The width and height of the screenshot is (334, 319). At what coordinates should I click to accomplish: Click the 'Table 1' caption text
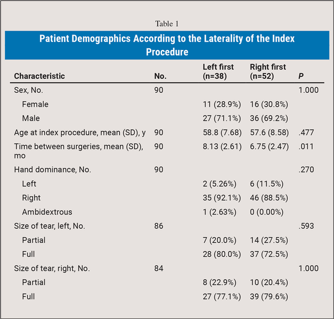[167, 23]
